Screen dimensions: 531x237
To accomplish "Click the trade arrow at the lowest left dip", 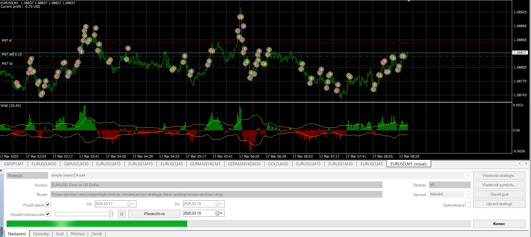I will (42, 94).
